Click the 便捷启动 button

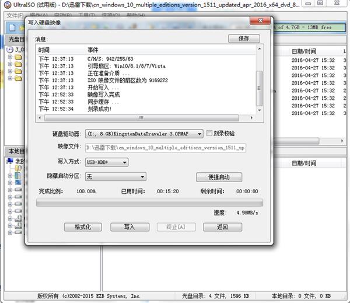point(219,177)
